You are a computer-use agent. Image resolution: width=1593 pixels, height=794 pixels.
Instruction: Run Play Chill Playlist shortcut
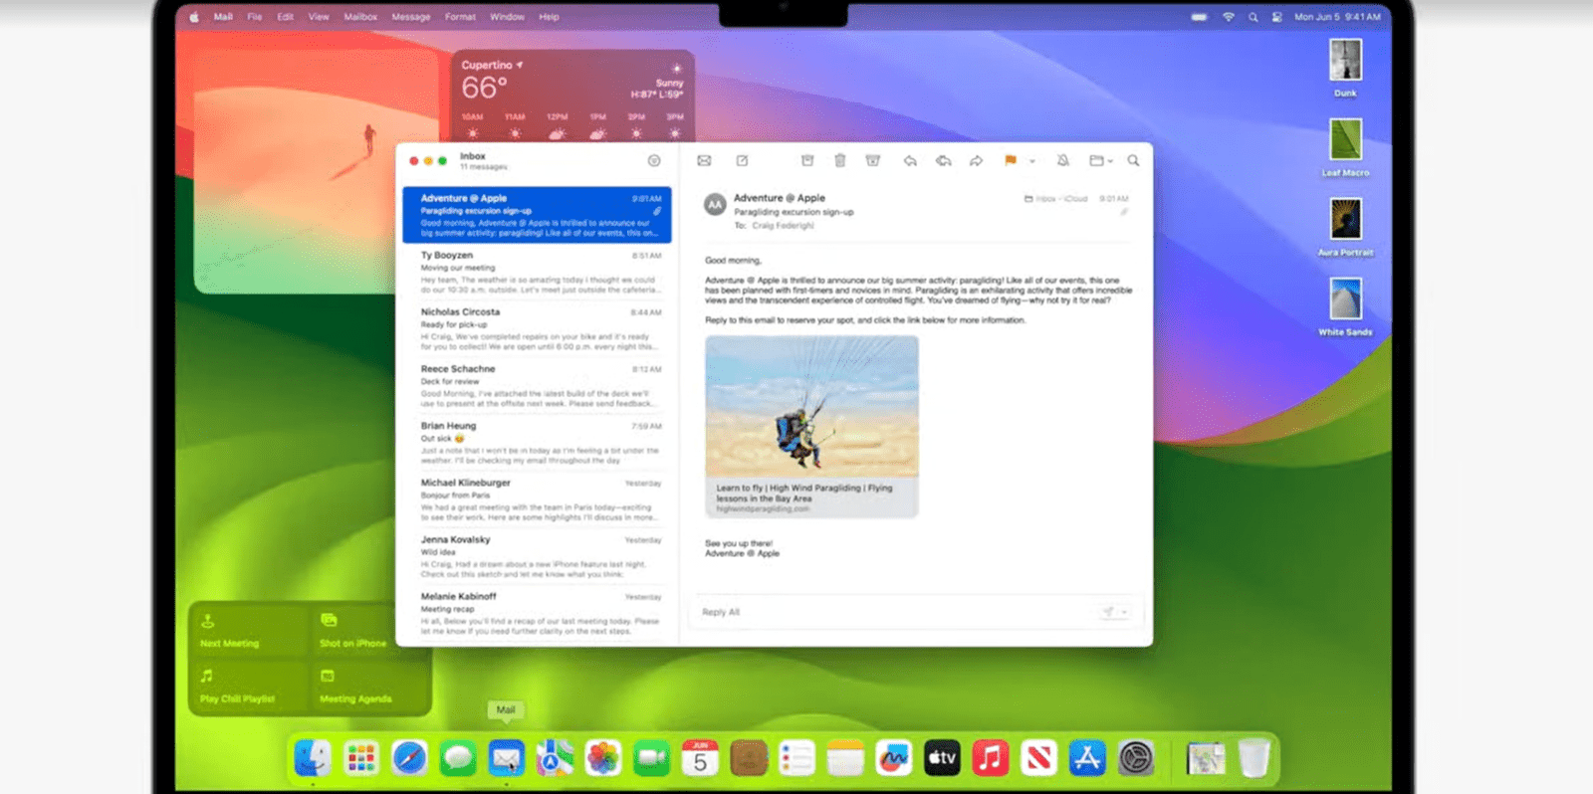tap(248, 687)
